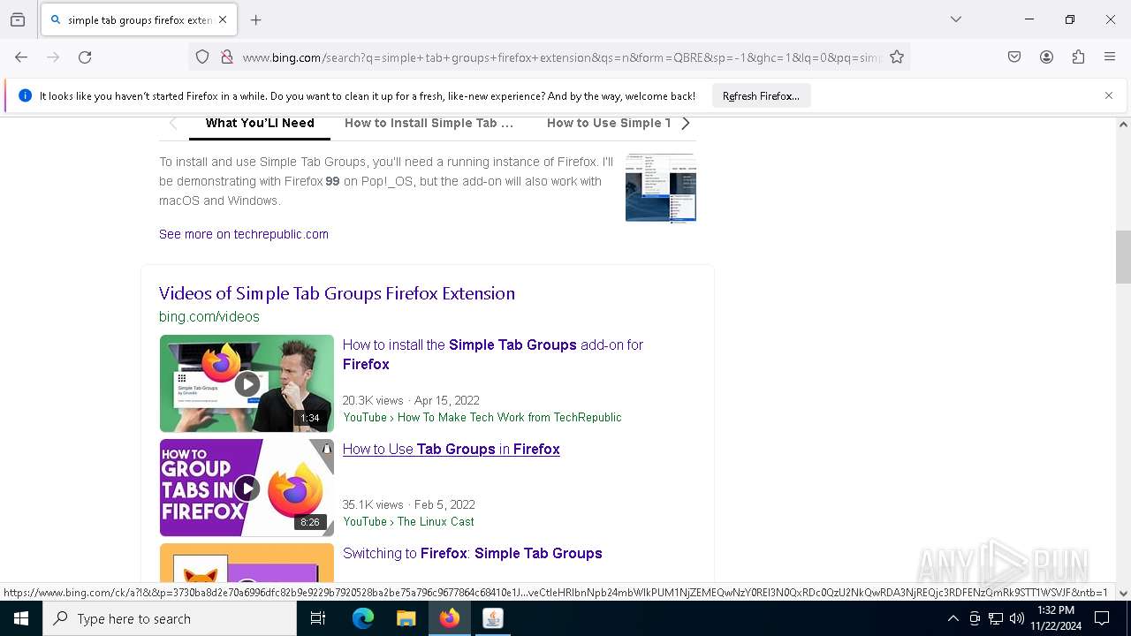Show hidden system tray icons
The width and height of the screenshot is (1131, 636).
pos(953,618)
